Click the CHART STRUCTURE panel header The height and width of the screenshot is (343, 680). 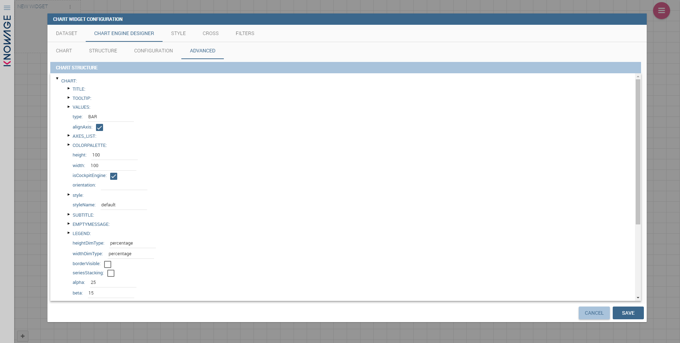click(x=345, y=68)
